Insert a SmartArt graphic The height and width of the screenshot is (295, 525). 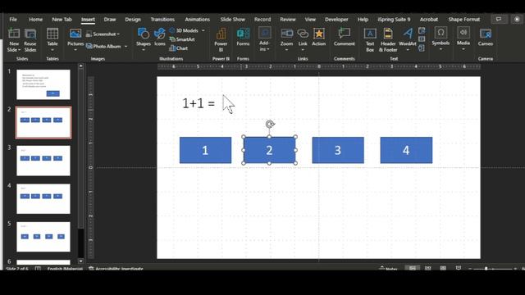[182, 39]
